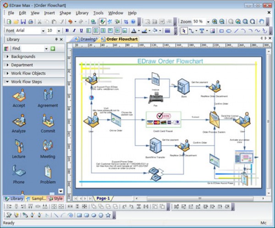The width and height of the screenshot is (275, 228).
Task: Open the Tools menu
Action: coord(98,13)
